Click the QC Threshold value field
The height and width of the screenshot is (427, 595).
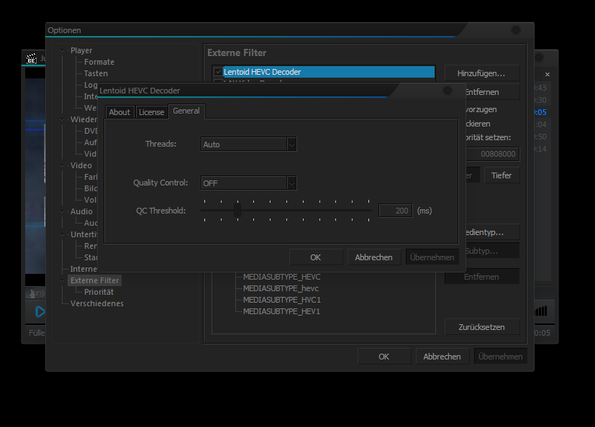(395, 211)
